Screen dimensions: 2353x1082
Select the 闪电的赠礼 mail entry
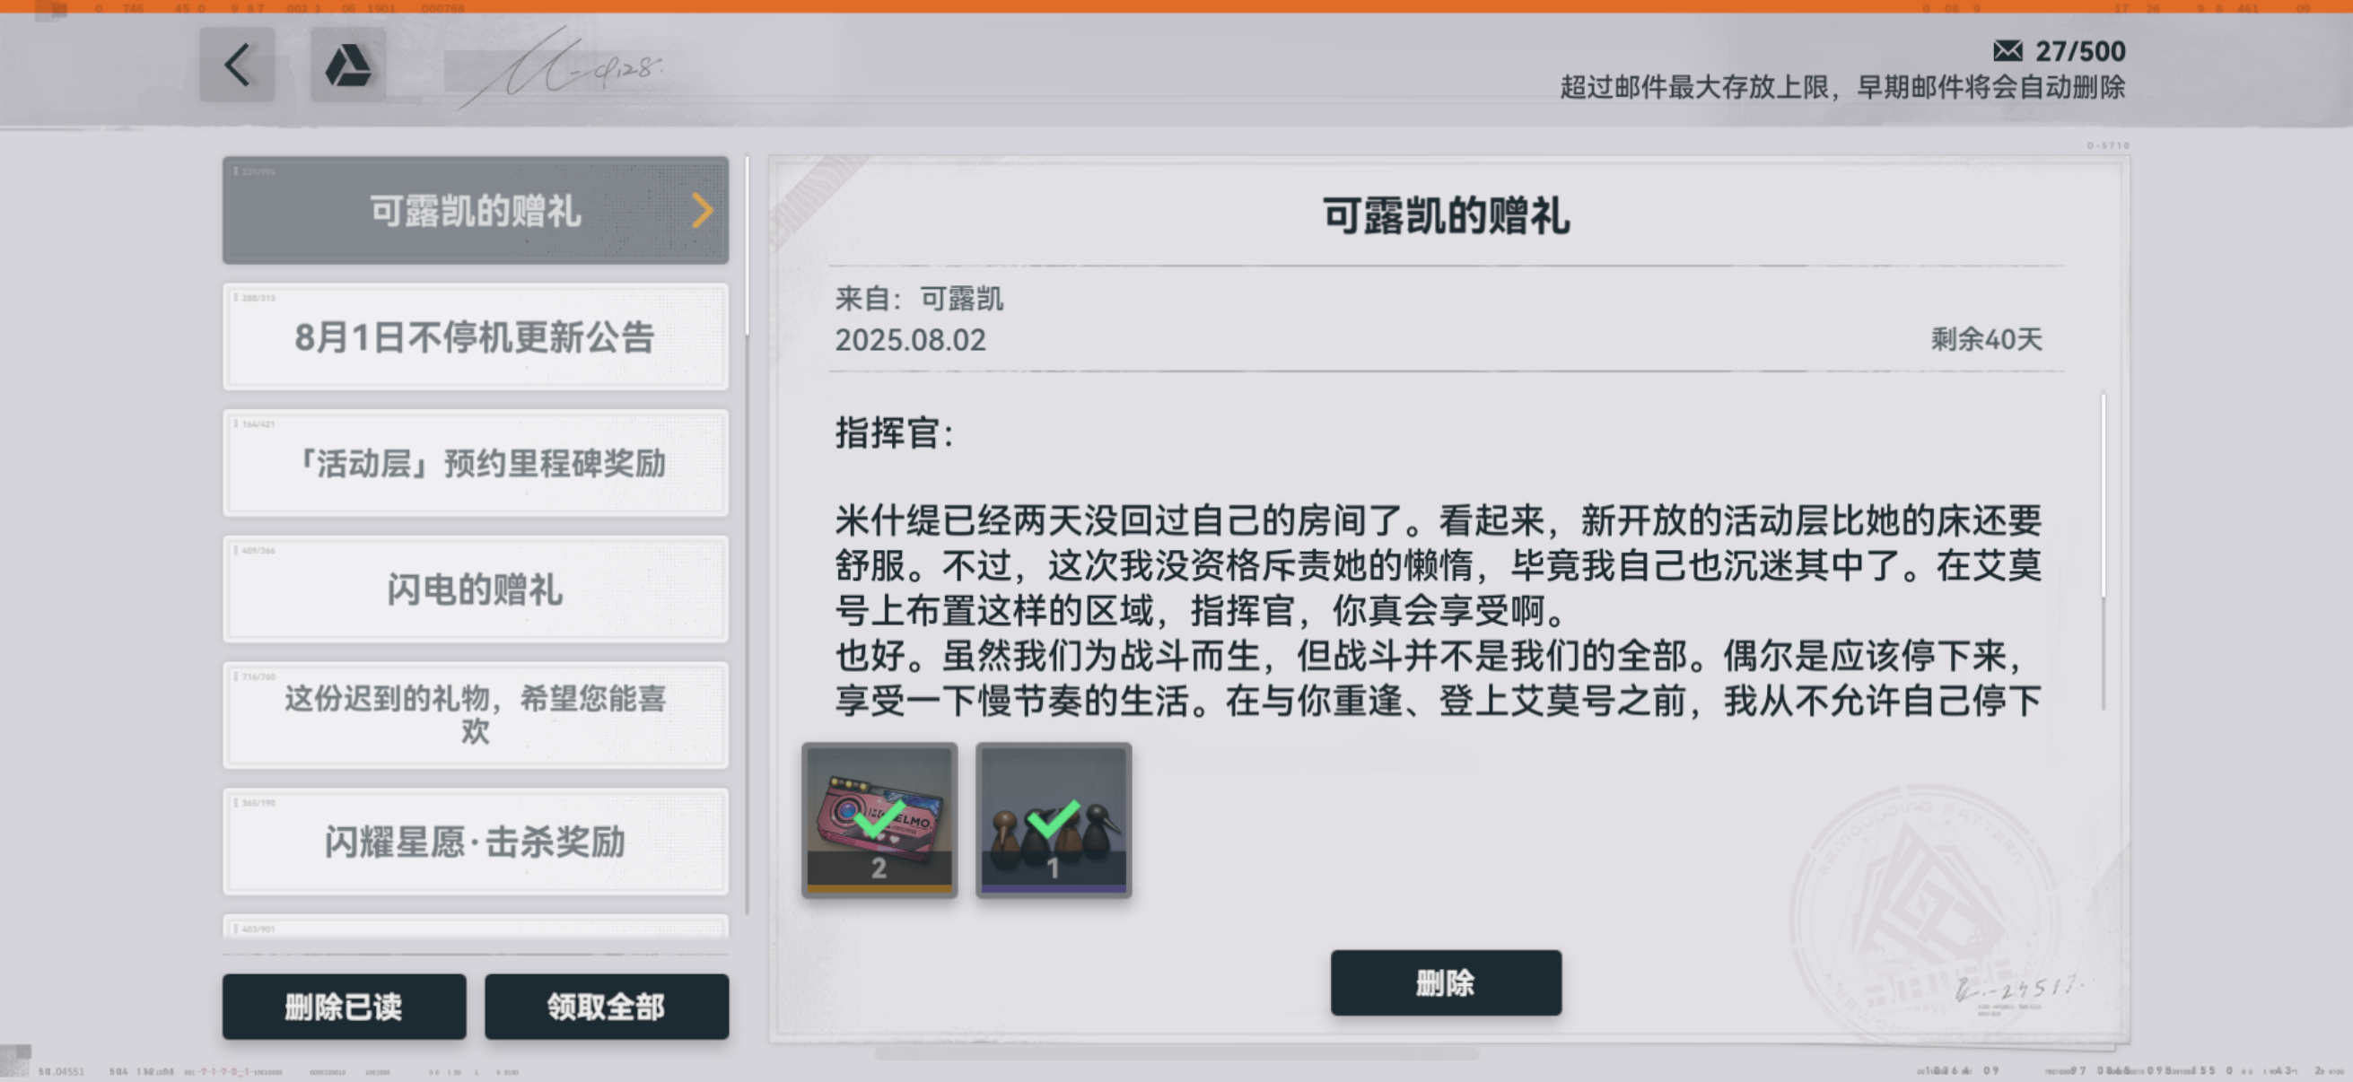[476, 589]
